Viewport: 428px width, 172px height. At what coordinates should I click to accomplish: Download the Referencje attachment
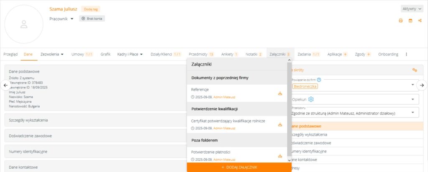point(280,94)
